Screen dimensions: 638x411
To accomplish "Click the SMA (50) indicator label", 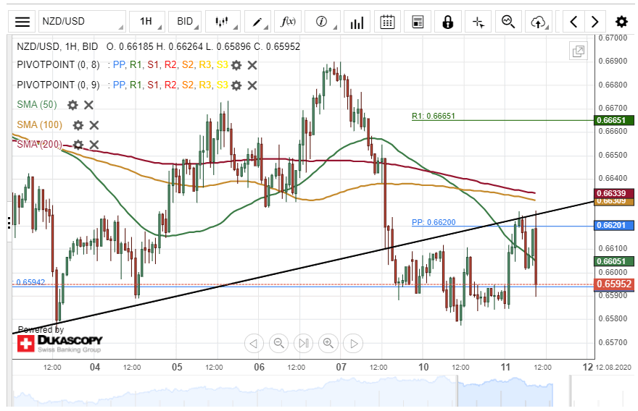I will tap(37, 105).
